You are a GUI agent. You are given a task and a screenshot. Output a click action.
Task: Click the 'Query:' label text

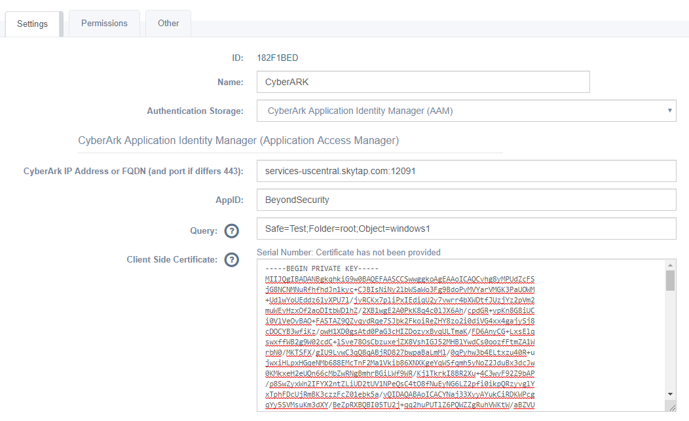204,230
